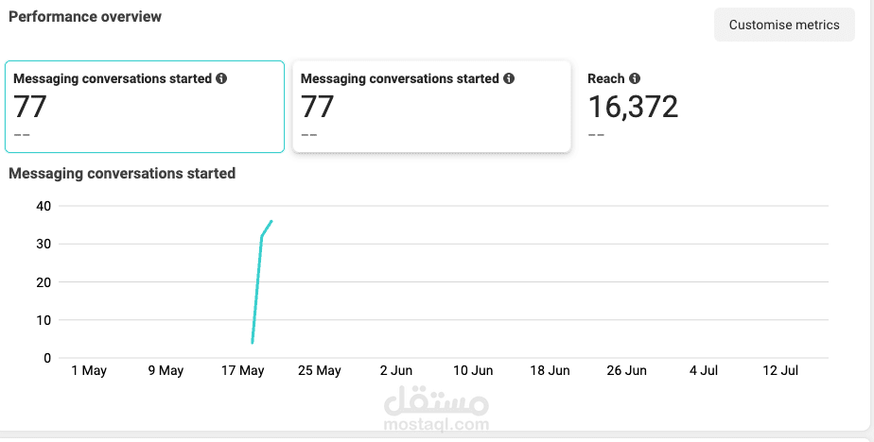Click the 2 Jun date label
The width and height of the screenshot is (874, 442).
pos(396,371)
